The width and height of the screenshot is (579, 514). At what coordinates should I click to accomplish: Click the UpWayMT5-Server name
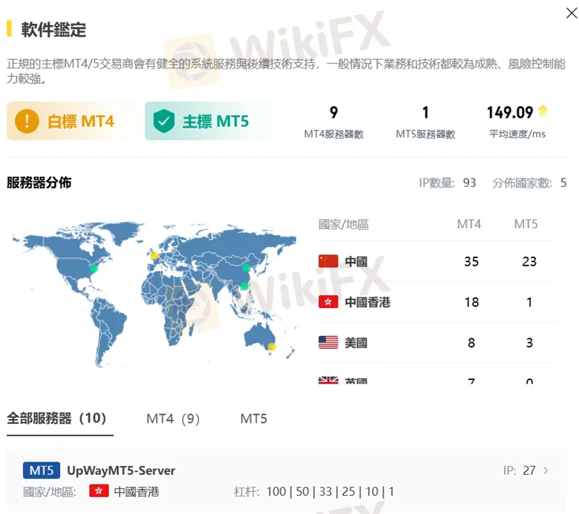pyautogui.click(x=121, y=470)
